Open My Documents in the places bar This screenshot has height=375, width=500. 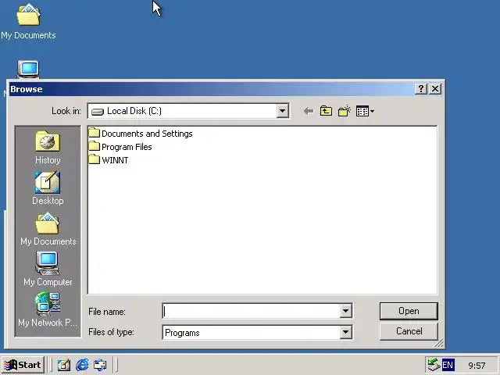click(x=48, y=229)
